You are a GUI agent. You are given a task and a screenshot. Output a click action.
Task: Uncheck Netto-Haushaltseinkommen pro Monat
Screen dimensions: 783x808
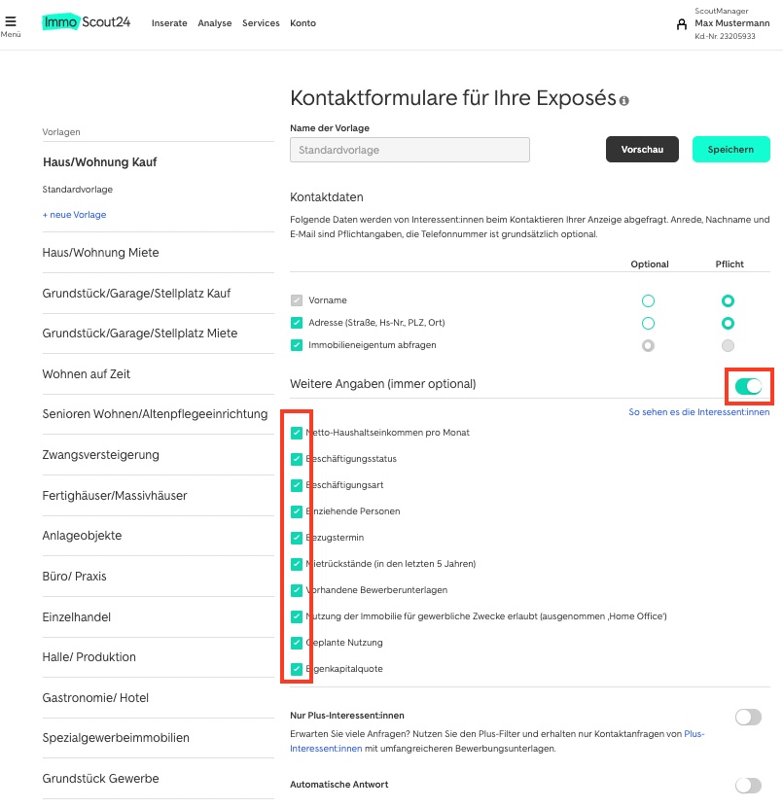(x=297, y=433)
